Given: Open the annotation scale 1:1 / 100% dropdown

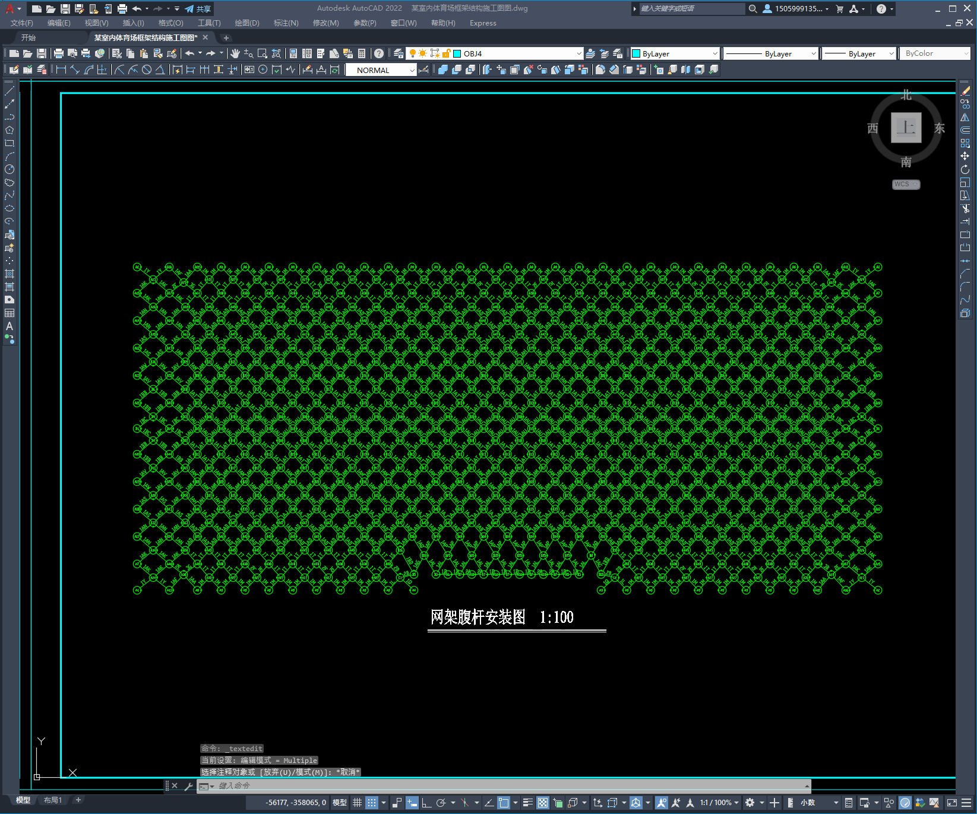Looking at the screenshot, I should pyautogui.click(x=719, y=803).
